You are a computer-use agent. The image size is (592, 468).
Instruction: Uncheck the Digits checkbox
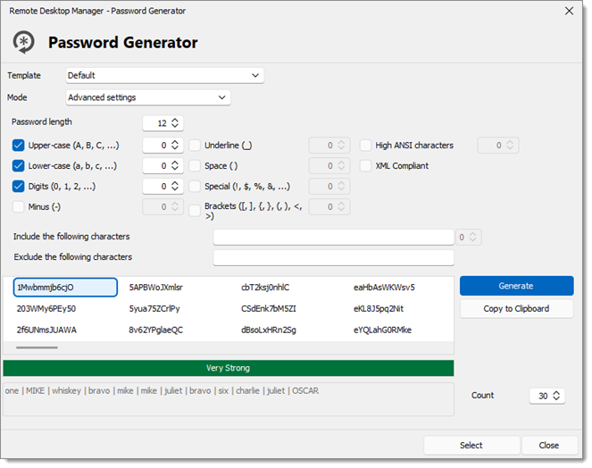(x=18, y=187)
